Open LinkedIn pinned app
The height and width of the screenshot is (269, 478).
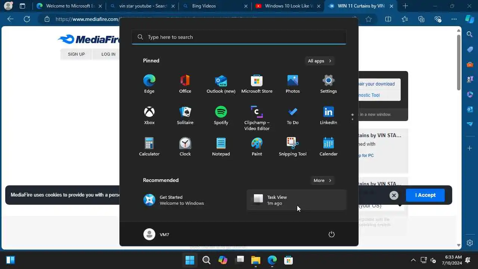coord(328,115)
